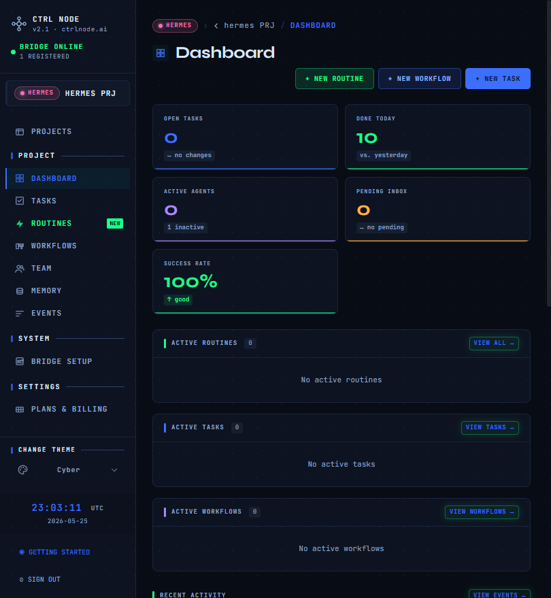
Task: Click the Active Agents stat card
Action: click(245, 210)
